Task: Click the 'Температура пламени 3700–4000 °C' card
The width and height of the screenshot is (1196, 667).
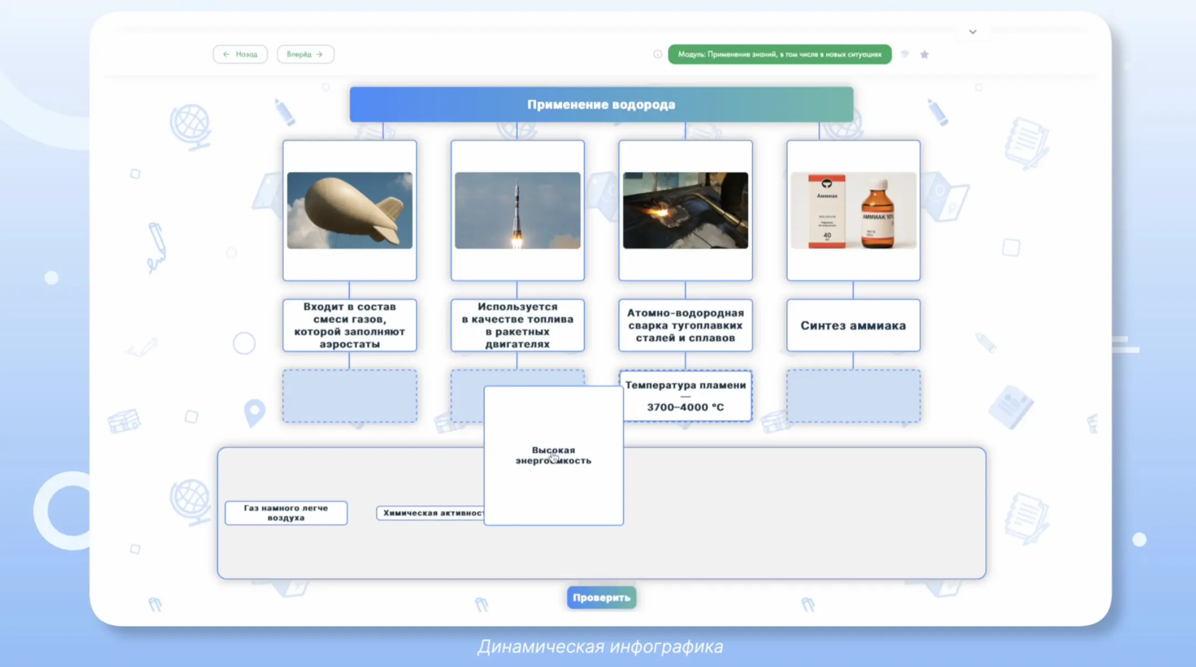Action: [x=685, y=396]
